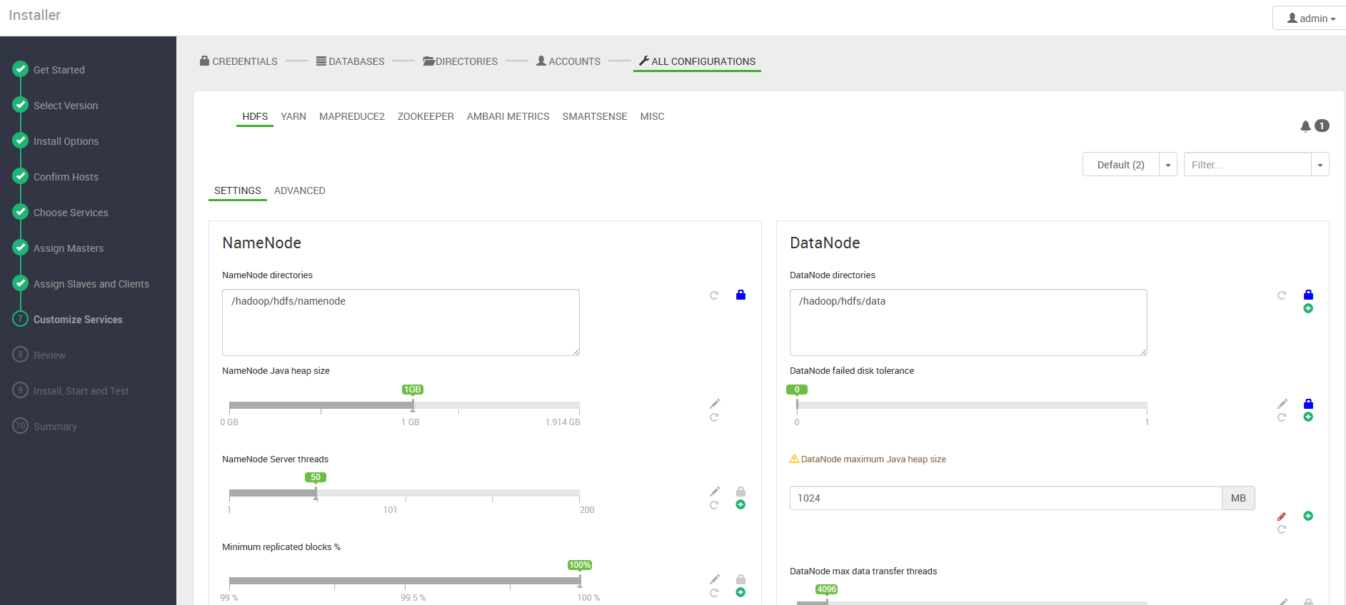This screenshot has width=1346, height=605.
Task: Click the pencil icon for NameNode Java heap size
Action: (x=714, y=404)
